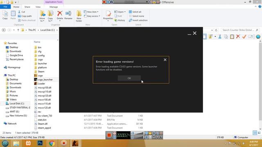The height and width of the screenshot is (147, 262).
Task: Click the red Delete icon
Action: [x=60, y=13]
